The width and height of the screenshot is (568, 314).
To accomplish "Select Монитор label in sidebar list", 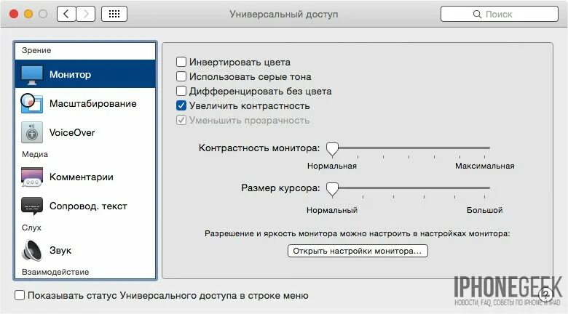I will coord(71,75).
